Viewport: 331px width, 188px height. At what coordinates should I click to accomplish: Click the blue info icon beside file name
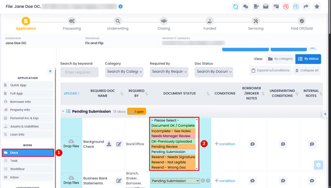click(121, 7)
